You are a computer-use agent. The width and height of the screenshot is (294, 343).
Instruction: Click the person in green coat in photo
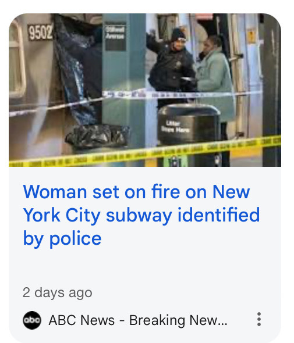tap(215, 81)
